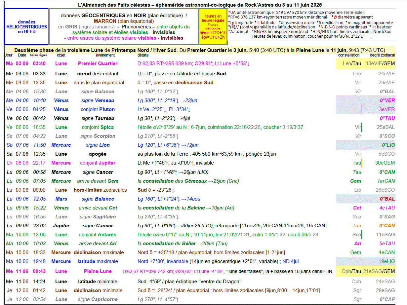Click the "conjoint Pluton" event
The height and width of the screenshot is (305, 407).
tap(98, 109)
